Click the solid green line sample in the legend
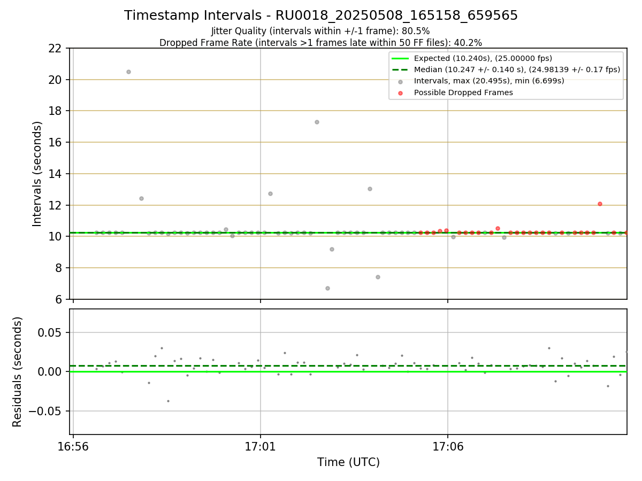 [x=400, y=58]
